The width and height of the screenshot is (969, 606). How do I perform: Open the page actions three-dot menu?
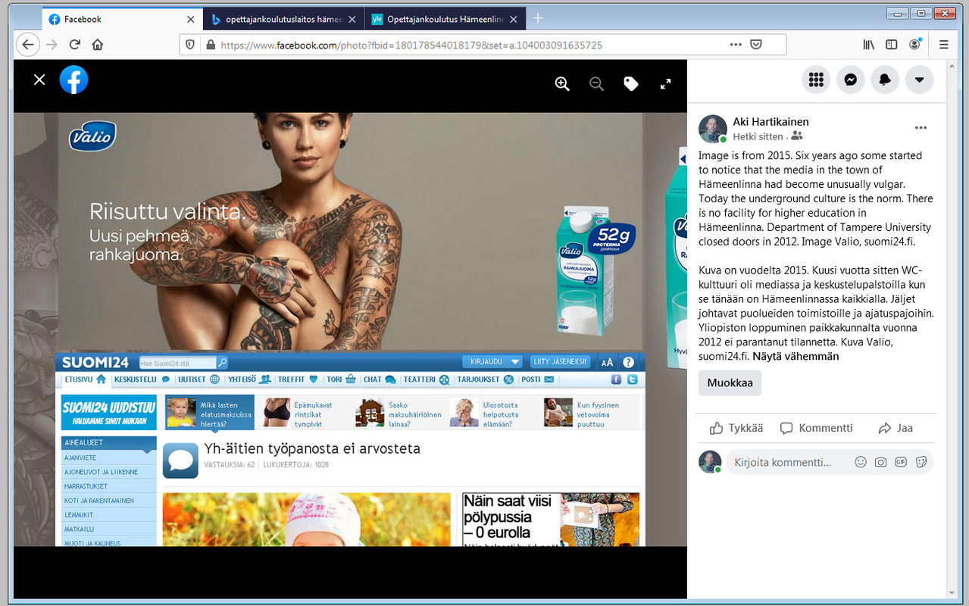point(736,45)
